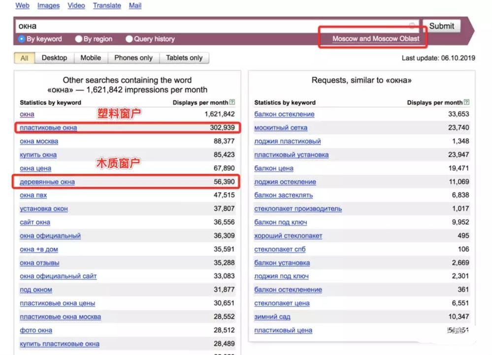The height and width of the screenshot is (355, 492).
Task: Click the 302,939 displays value
Action: click(222, 127)
